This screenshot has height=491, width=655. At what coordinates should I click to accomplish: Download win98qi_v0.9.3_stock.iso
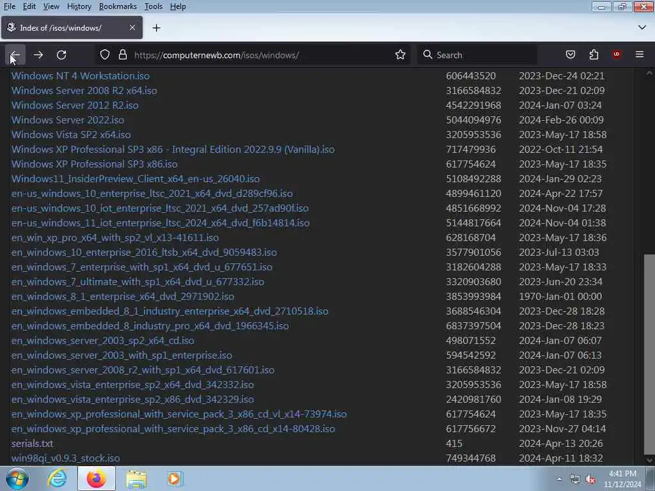pyautogui.click(x=66, y=458)
